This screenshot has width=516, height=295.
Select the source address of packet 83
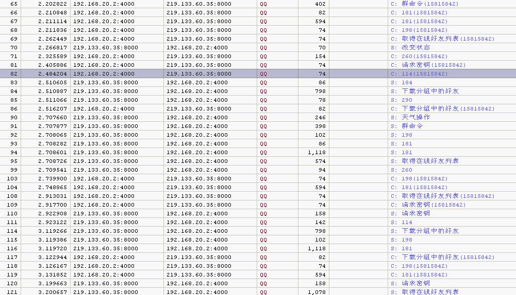[x=106, y=82]
